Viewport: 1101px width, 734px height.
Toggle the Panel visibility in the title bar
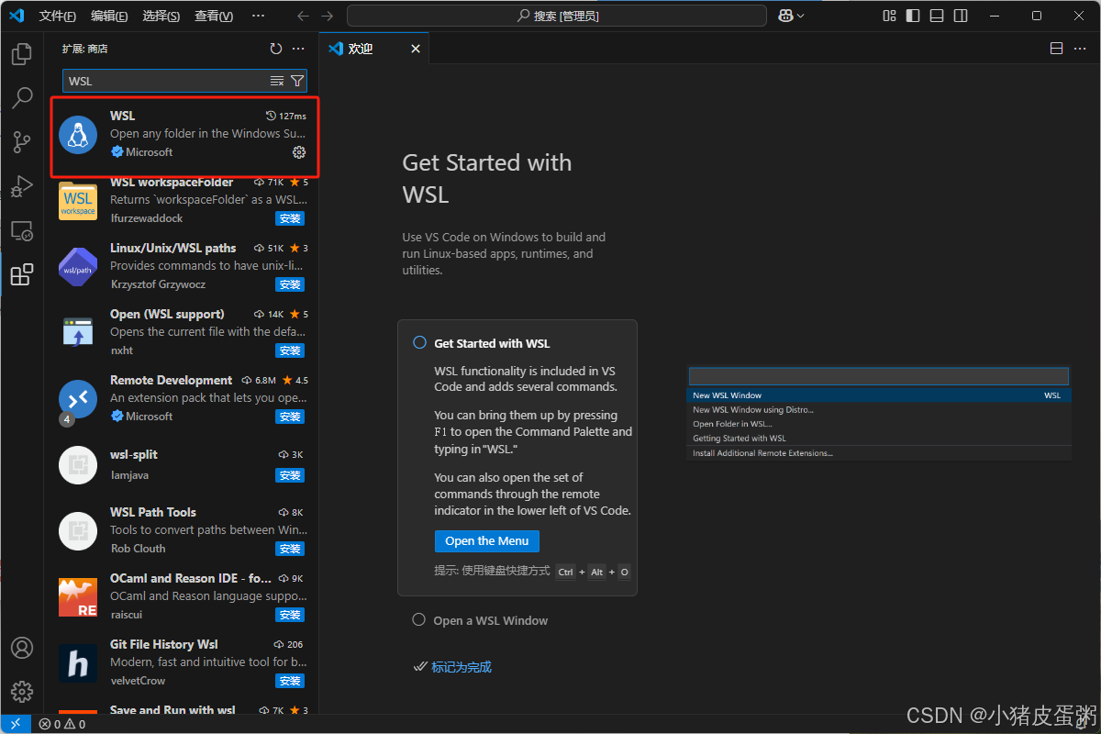click(x=936, y=15)
